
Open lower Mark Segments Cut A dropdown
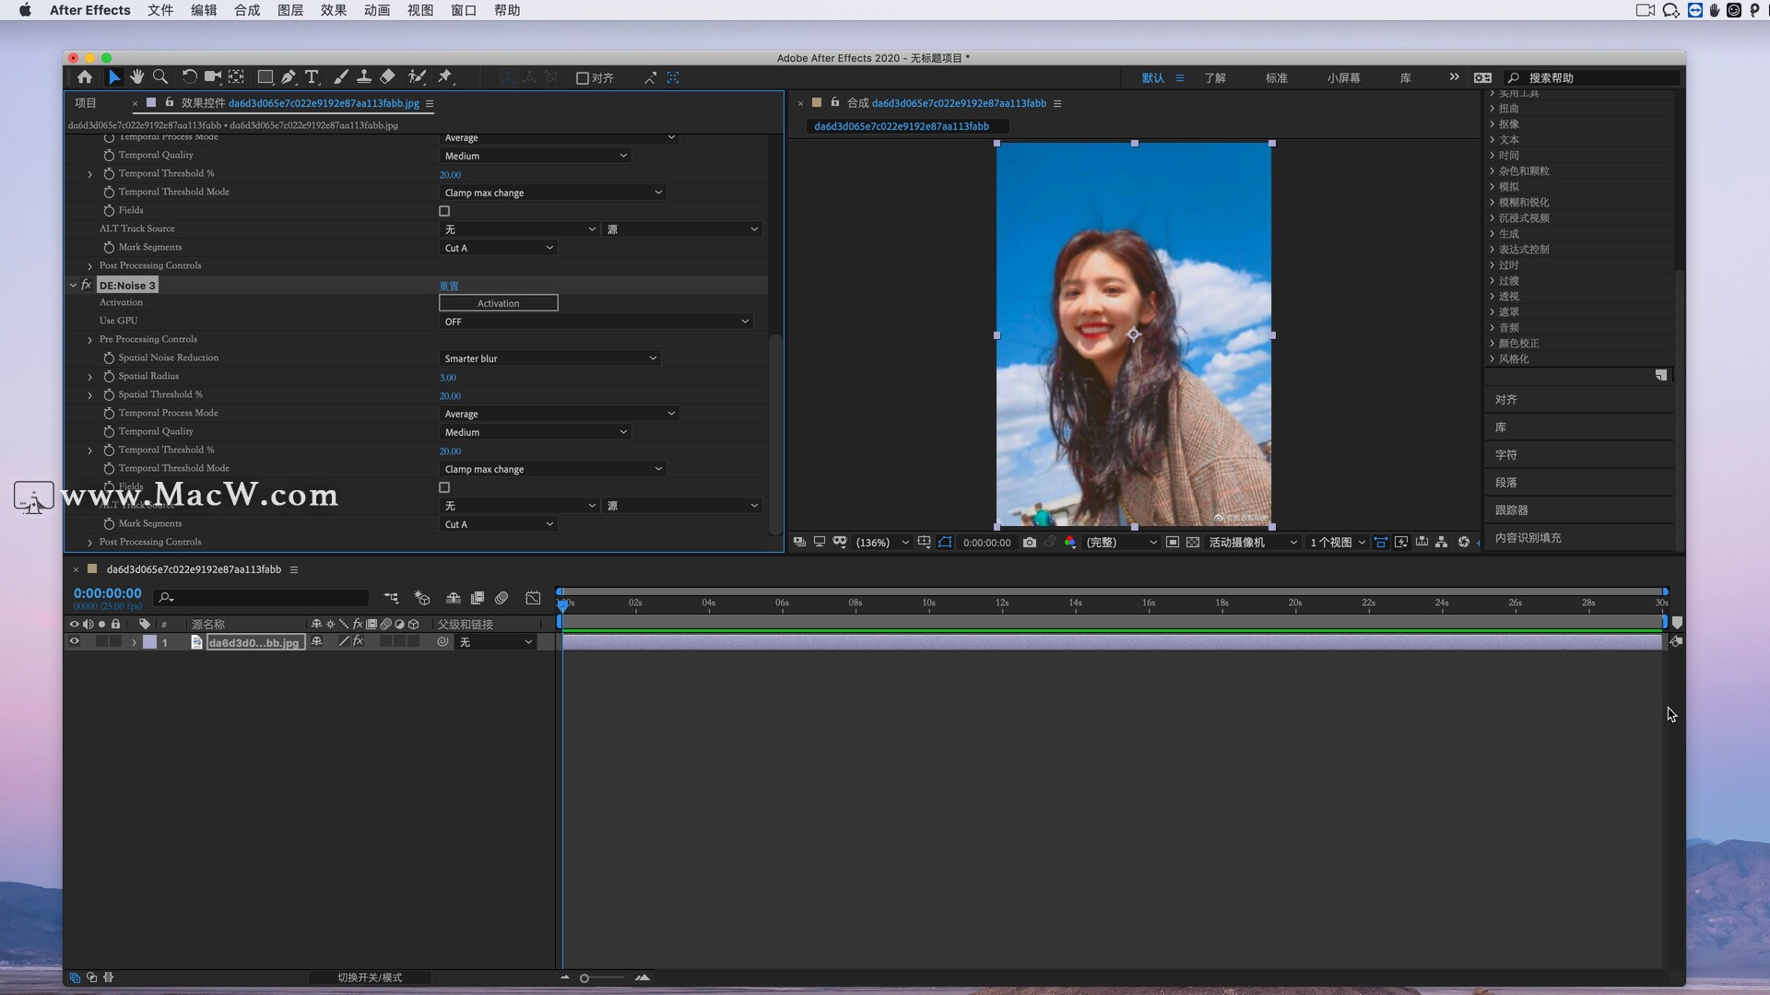pyautogui.click(x=498, y=524)
